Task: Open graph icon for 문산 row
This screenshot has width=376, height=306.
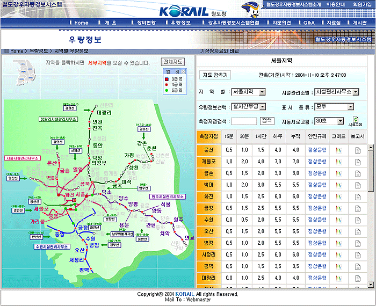Action: point(338,150)
